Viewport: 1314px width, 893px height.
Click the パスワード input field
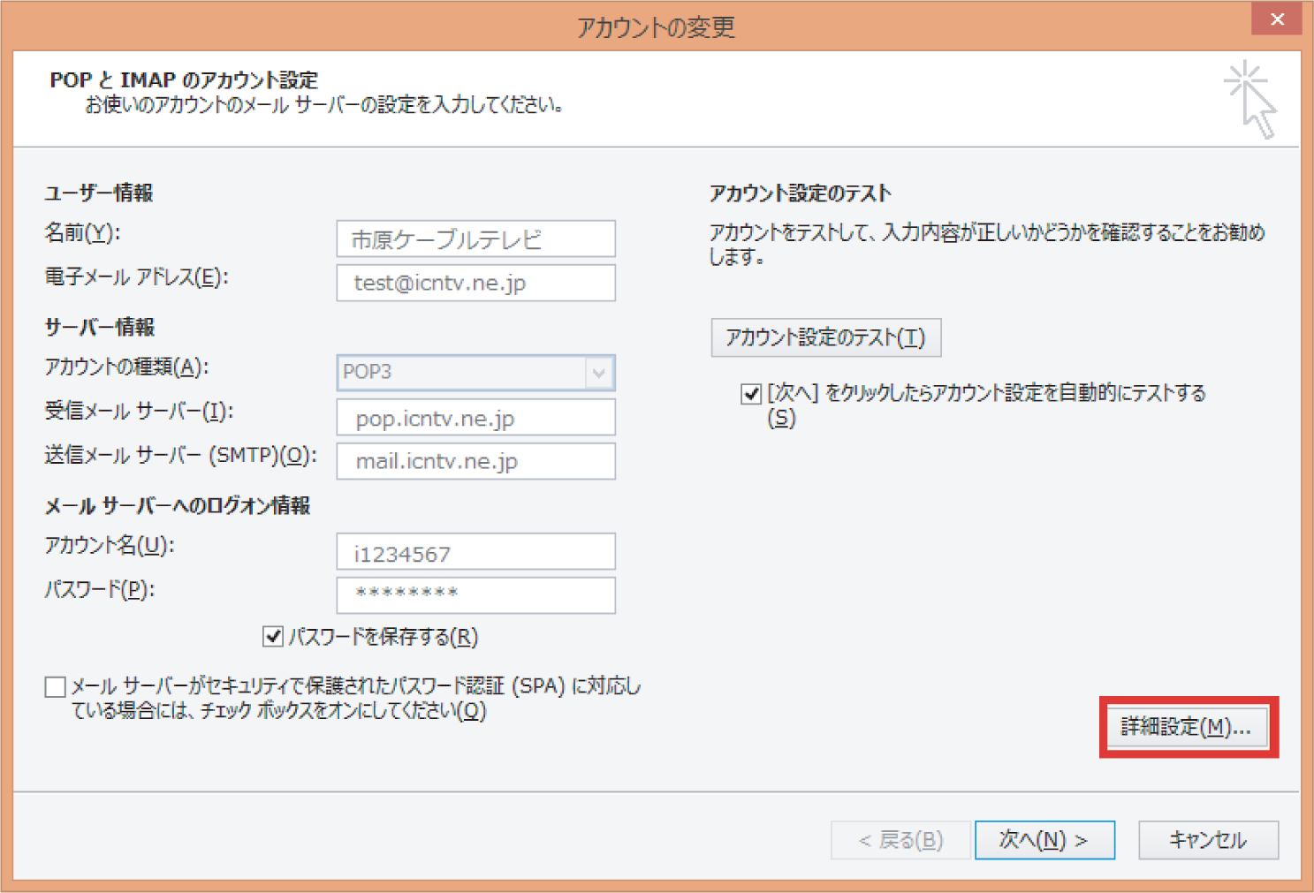coord(475,595)
